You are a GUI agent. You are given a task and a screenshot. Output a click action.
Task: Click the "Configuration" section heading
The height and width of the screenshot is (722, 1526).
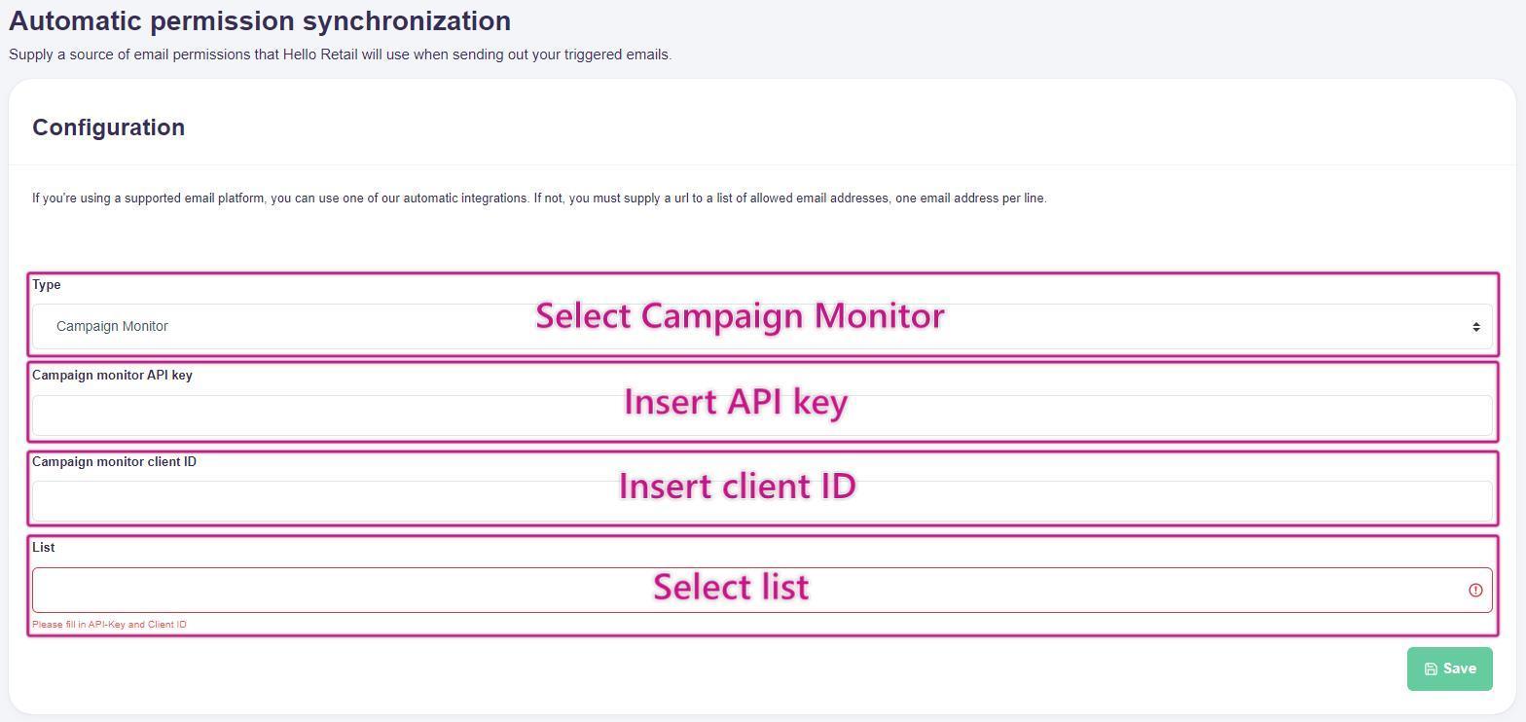tap(108, 127)
